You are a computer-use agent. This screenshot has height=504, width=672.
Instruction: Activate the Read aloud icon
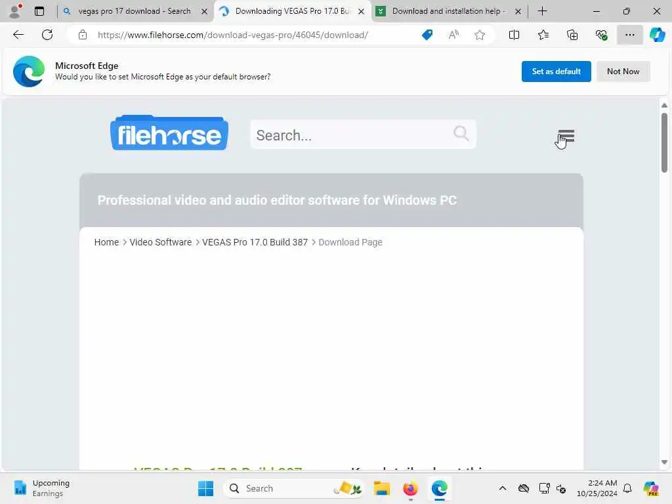coord(453,35)
